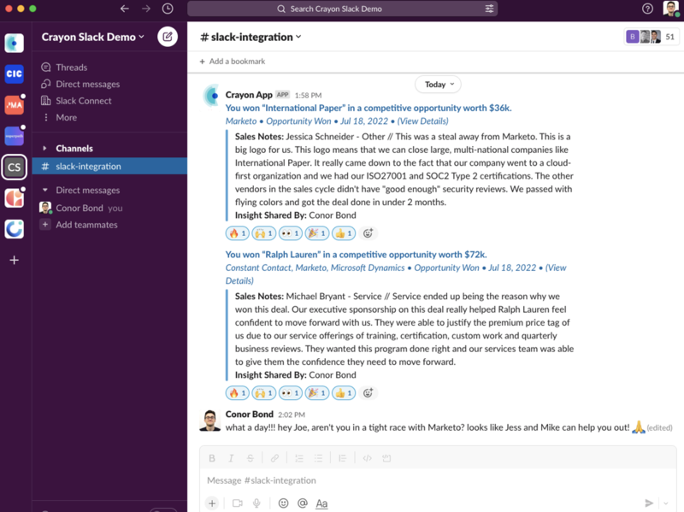Click the help question mark icon
Screen dimensions: 684x512
[647, 9]
